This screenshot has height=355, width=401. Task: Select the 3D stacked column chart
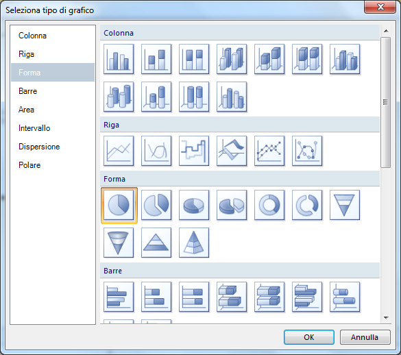tap(269, 59)
